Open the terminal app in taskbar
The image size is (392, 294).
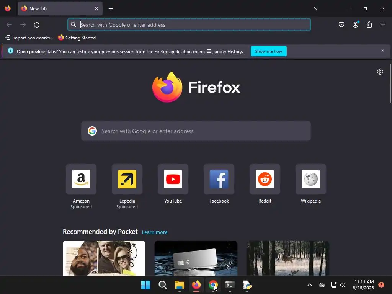pos(230,285)
